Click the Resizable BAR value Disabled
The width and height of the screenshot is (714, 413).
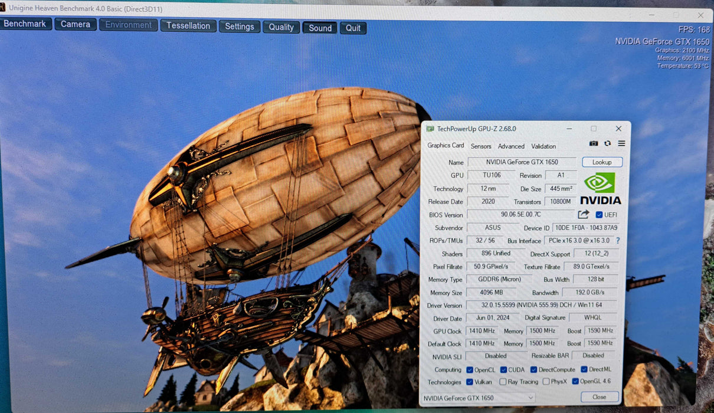pyautogui.click(x=593, y=356)
